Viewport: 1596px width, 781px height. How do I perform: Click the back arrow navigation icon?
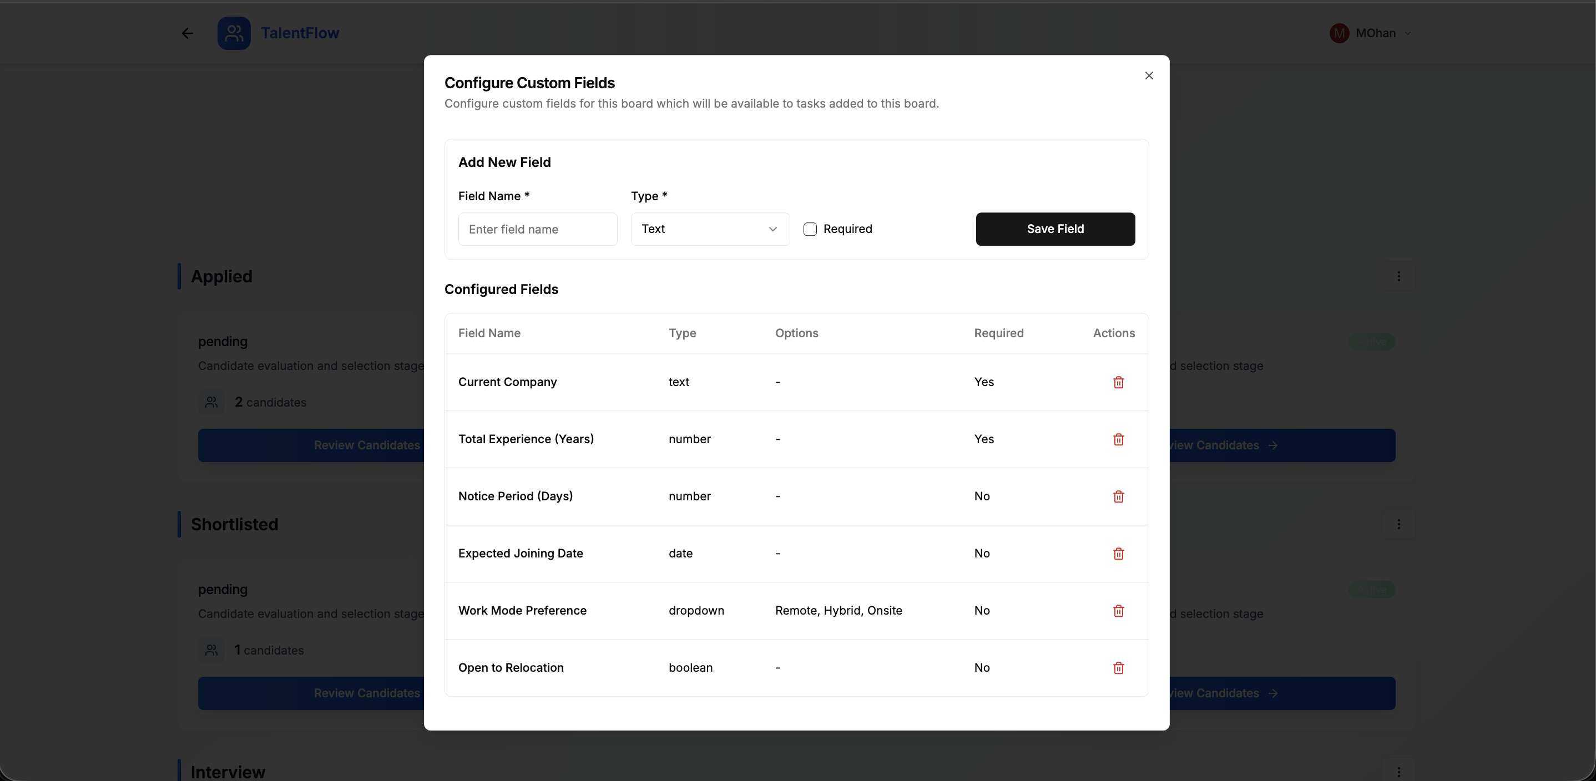point(186,33)
